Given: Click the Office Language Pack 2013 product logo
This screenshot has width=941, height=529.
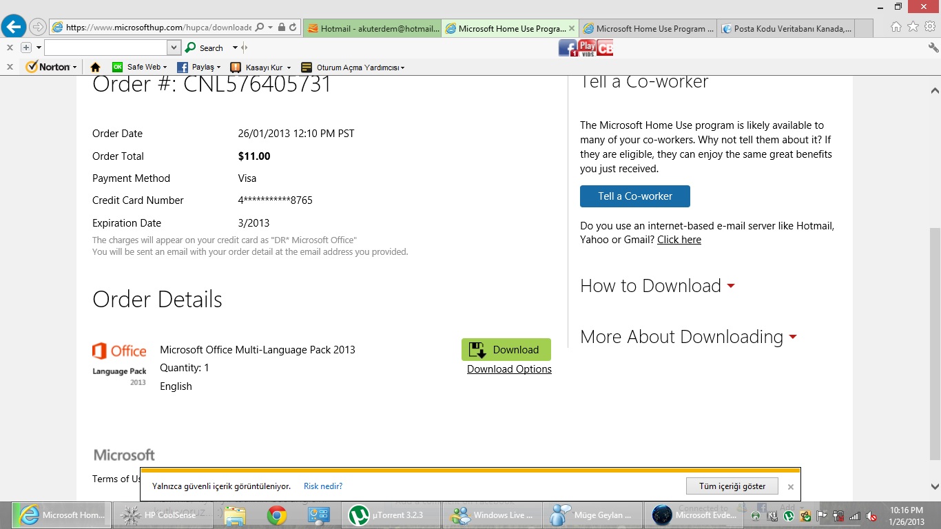Looking at the screenshot, I should tap(119, 364).
